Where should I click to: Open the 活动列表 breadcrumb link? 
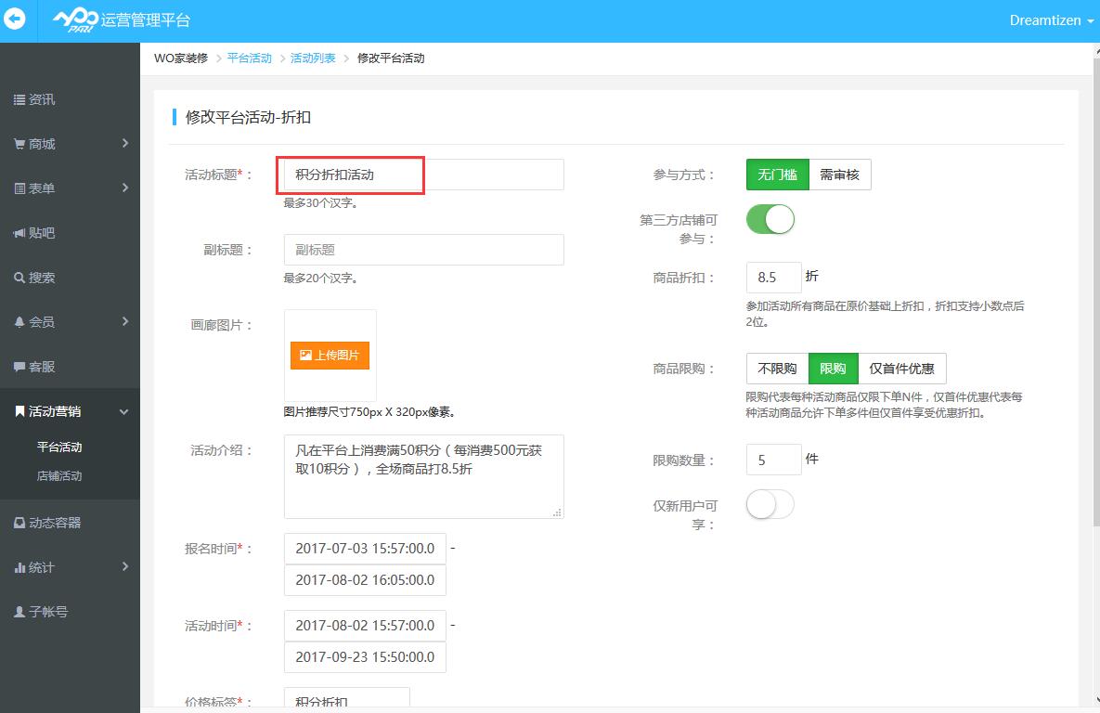[311, 58]
